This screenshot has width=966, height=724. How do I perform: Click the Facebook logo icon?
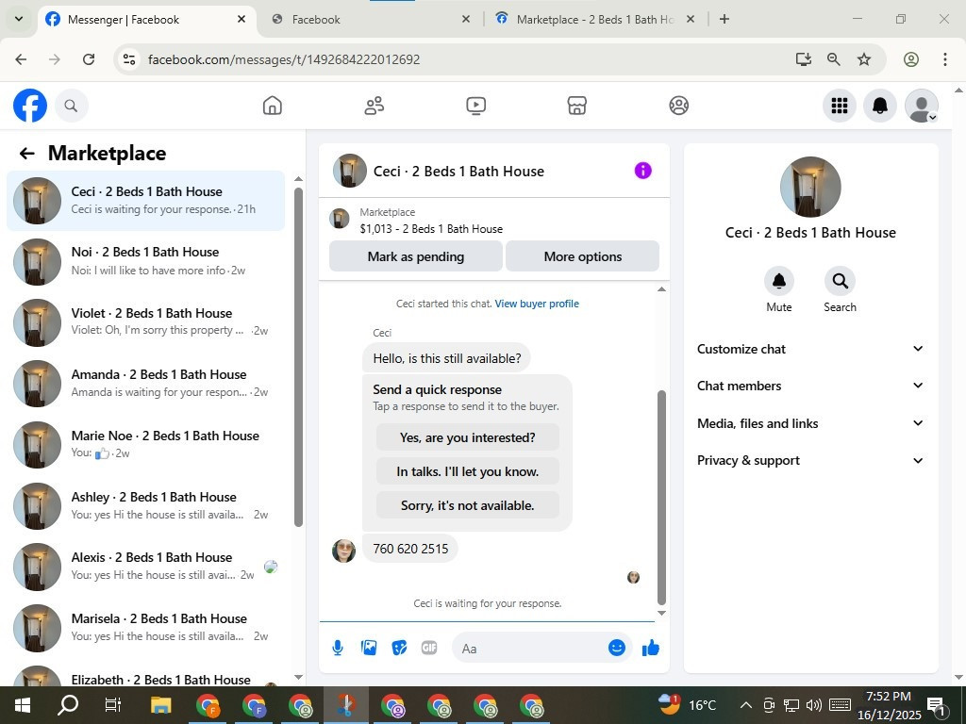click(x=30, y=106)
